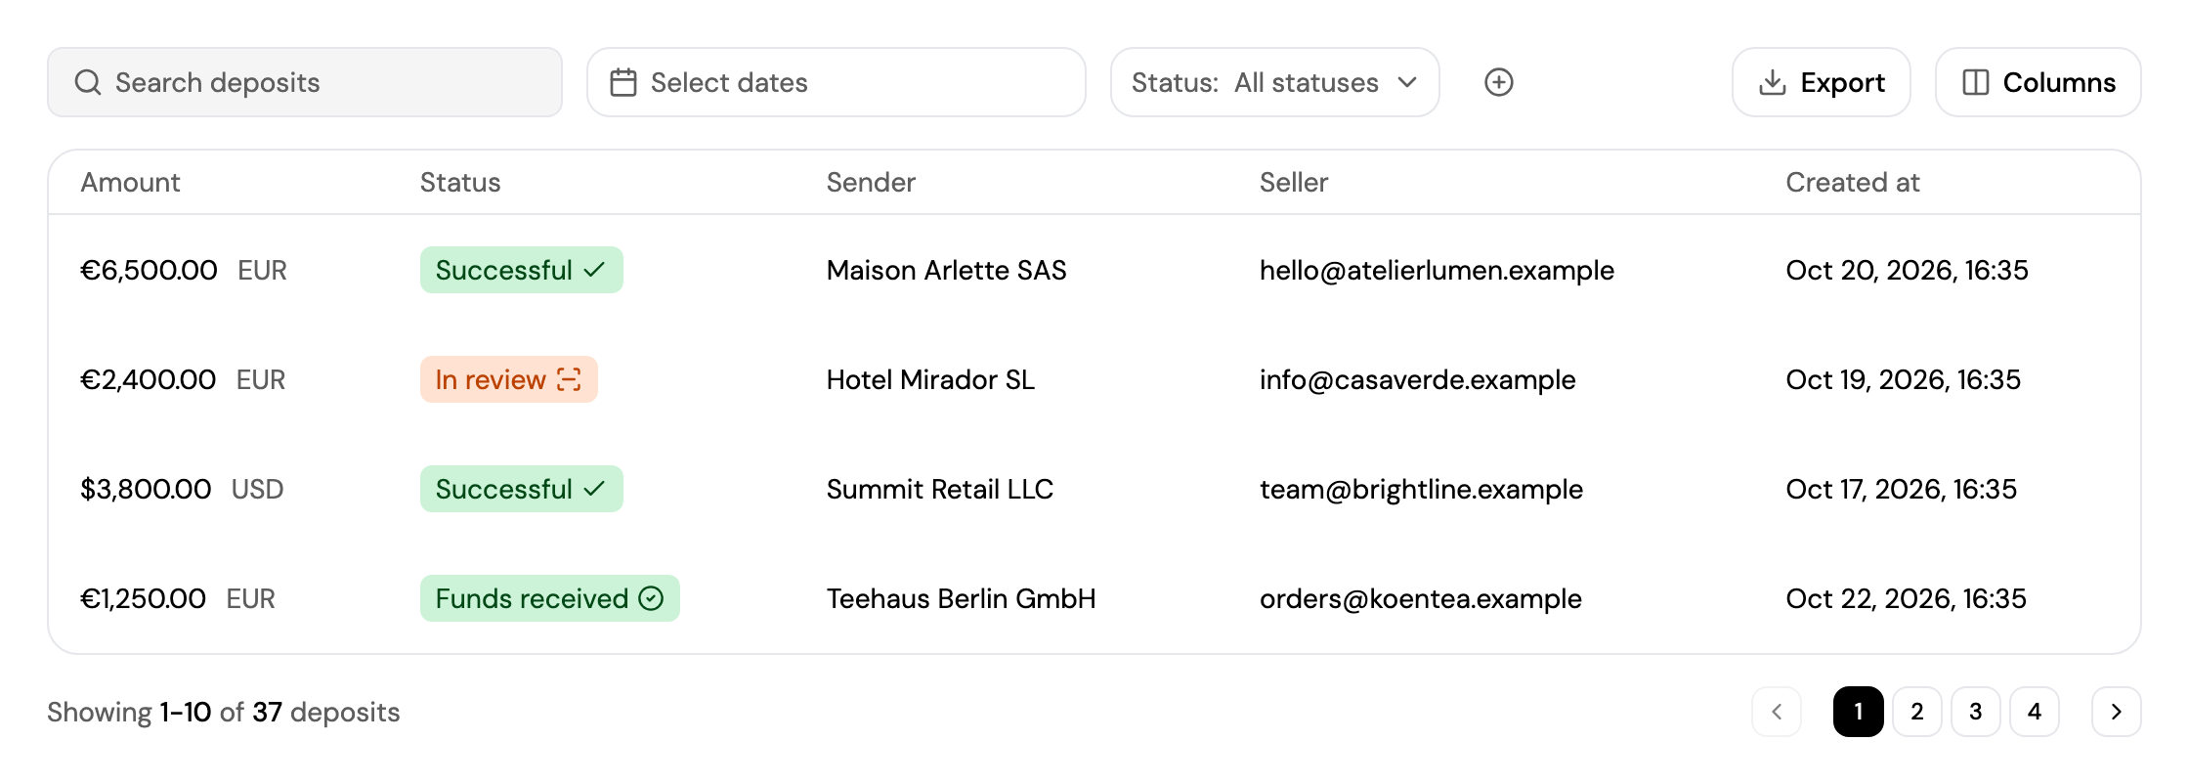Viewport: 2189px width, 784px height.
Task: Open the €2,400.00 deposit amount
Action: tap(148, 379)
